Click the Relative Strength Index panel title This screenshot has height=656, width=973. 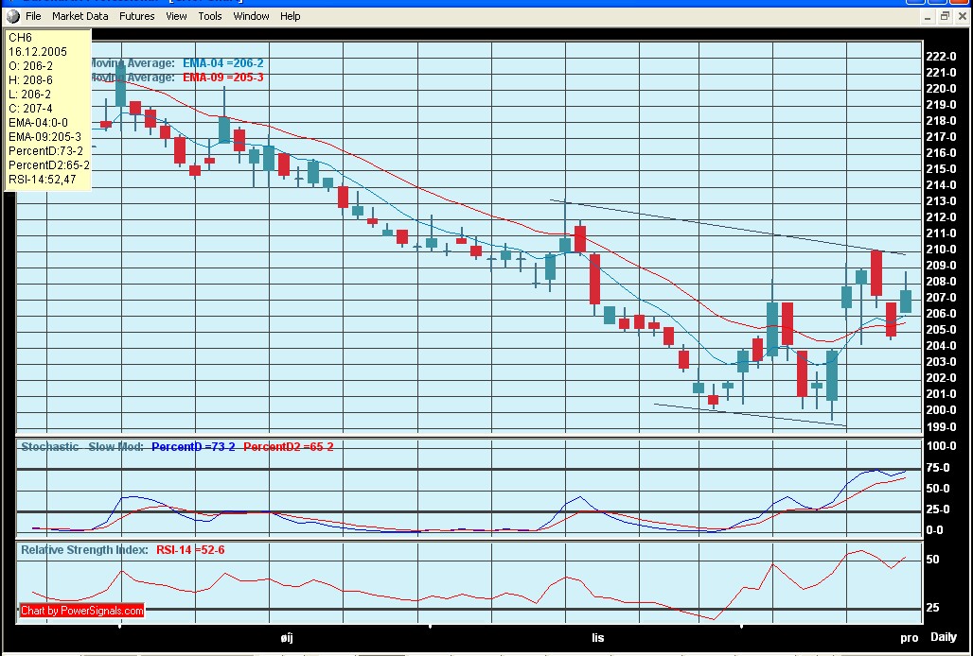(84, 550)
